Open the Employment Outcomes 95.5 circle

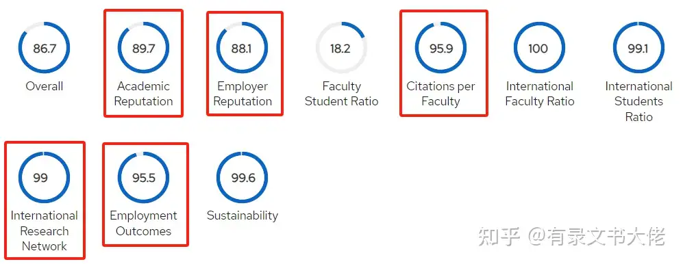(143, 177)
